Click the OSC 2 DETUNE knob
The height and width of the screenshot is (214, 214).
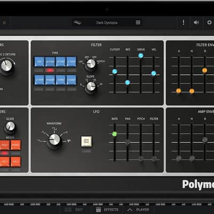click(6, 66)
